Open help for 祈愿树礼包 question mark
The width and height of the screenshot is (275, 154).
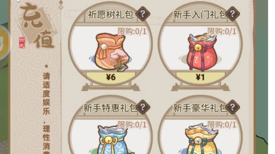pyautogui.click(x=143, y=14)
